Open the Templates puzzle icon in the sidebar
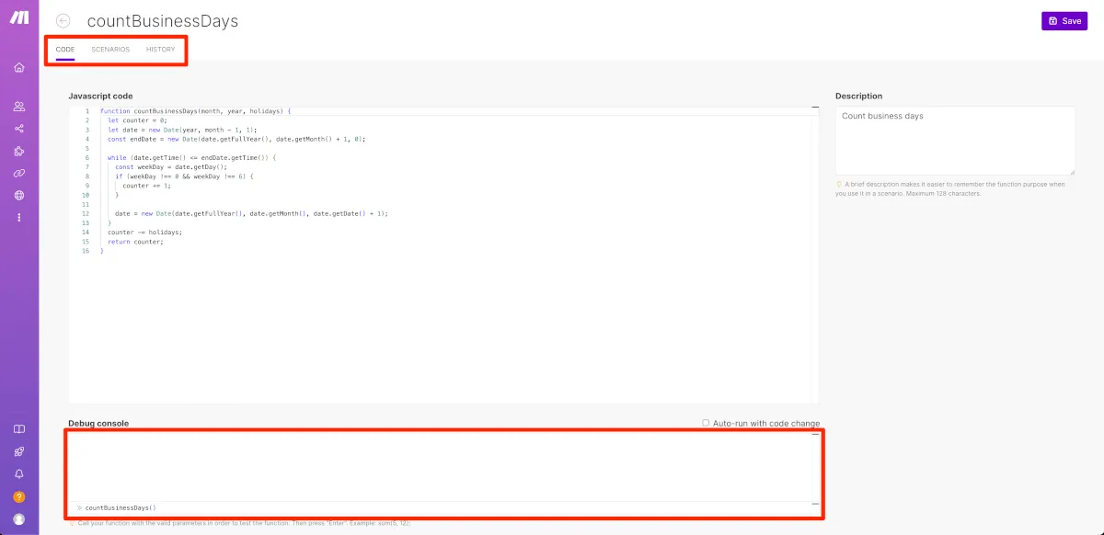Screen dimensions: 1104x535 [x=19, y=151]
